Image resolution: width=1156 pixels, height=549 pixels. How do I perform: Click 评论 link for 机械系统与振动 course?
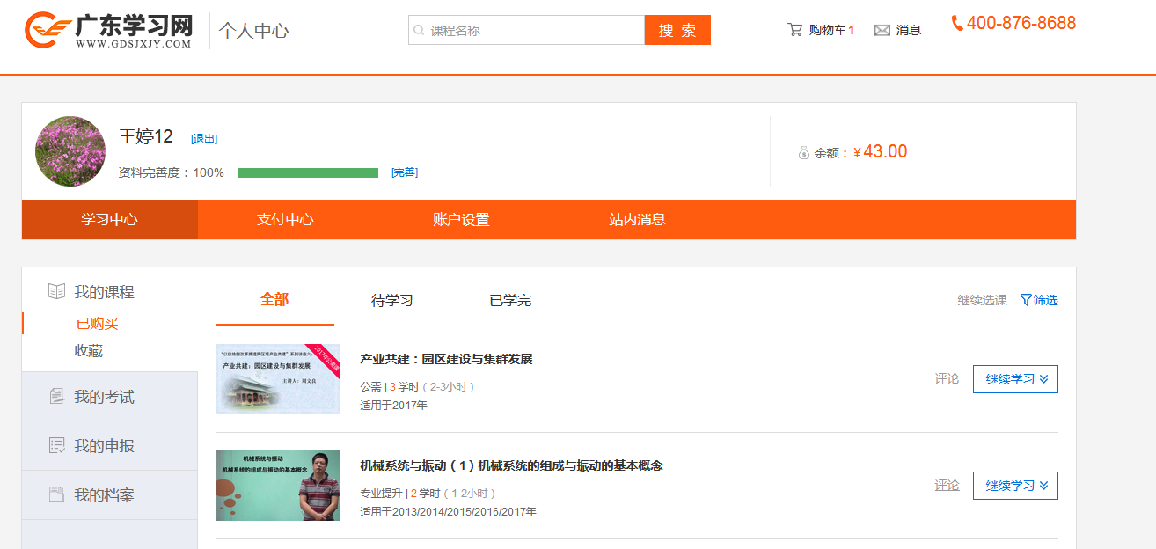(947, 486)
